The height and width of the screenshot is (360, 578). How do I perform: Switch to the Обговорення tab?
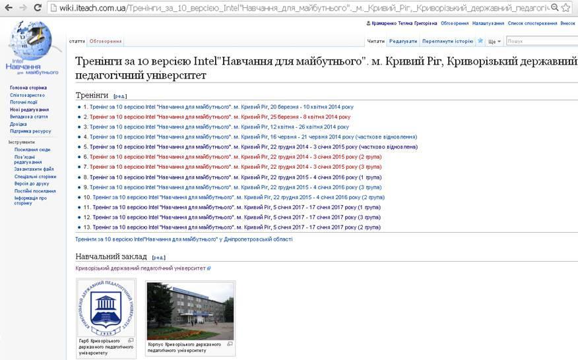[106, 42]
